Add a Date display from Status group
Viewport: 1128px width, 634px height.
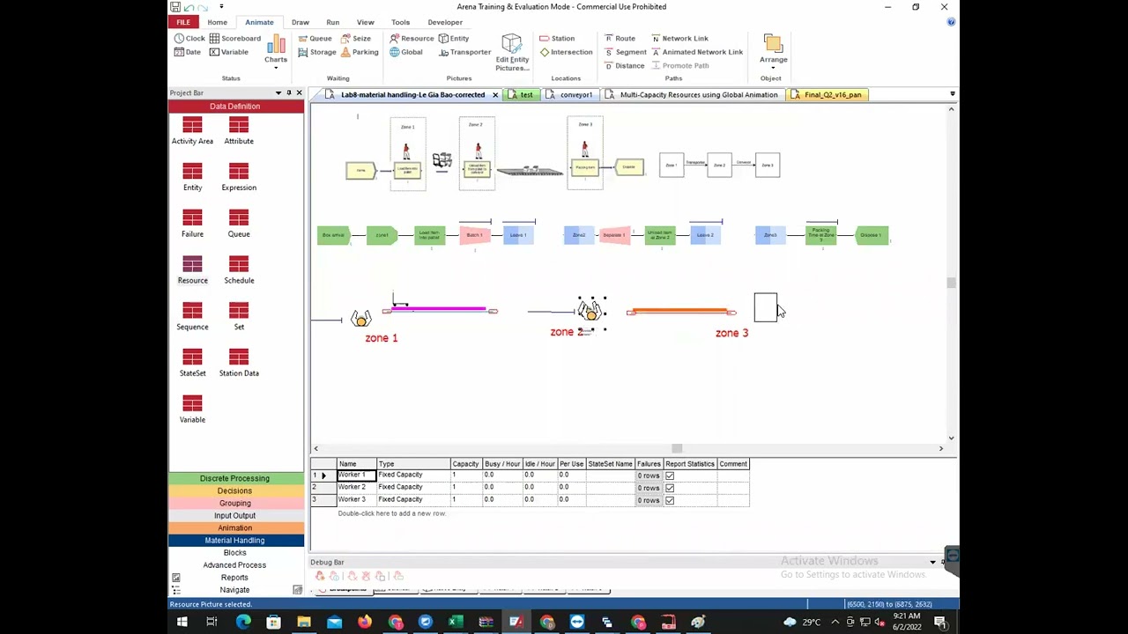[x=187, y=52]
